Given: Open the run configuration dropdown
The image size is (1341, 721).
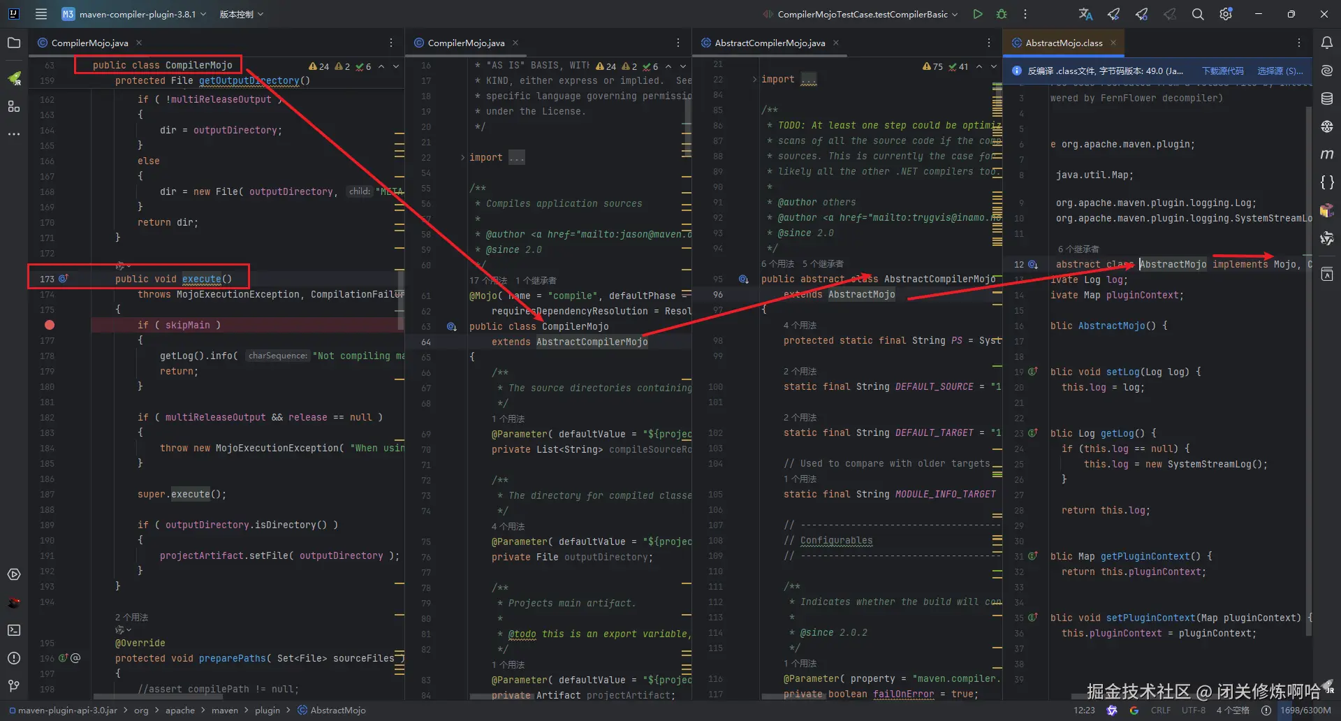Looking at the screenshot, I should 860,14.
